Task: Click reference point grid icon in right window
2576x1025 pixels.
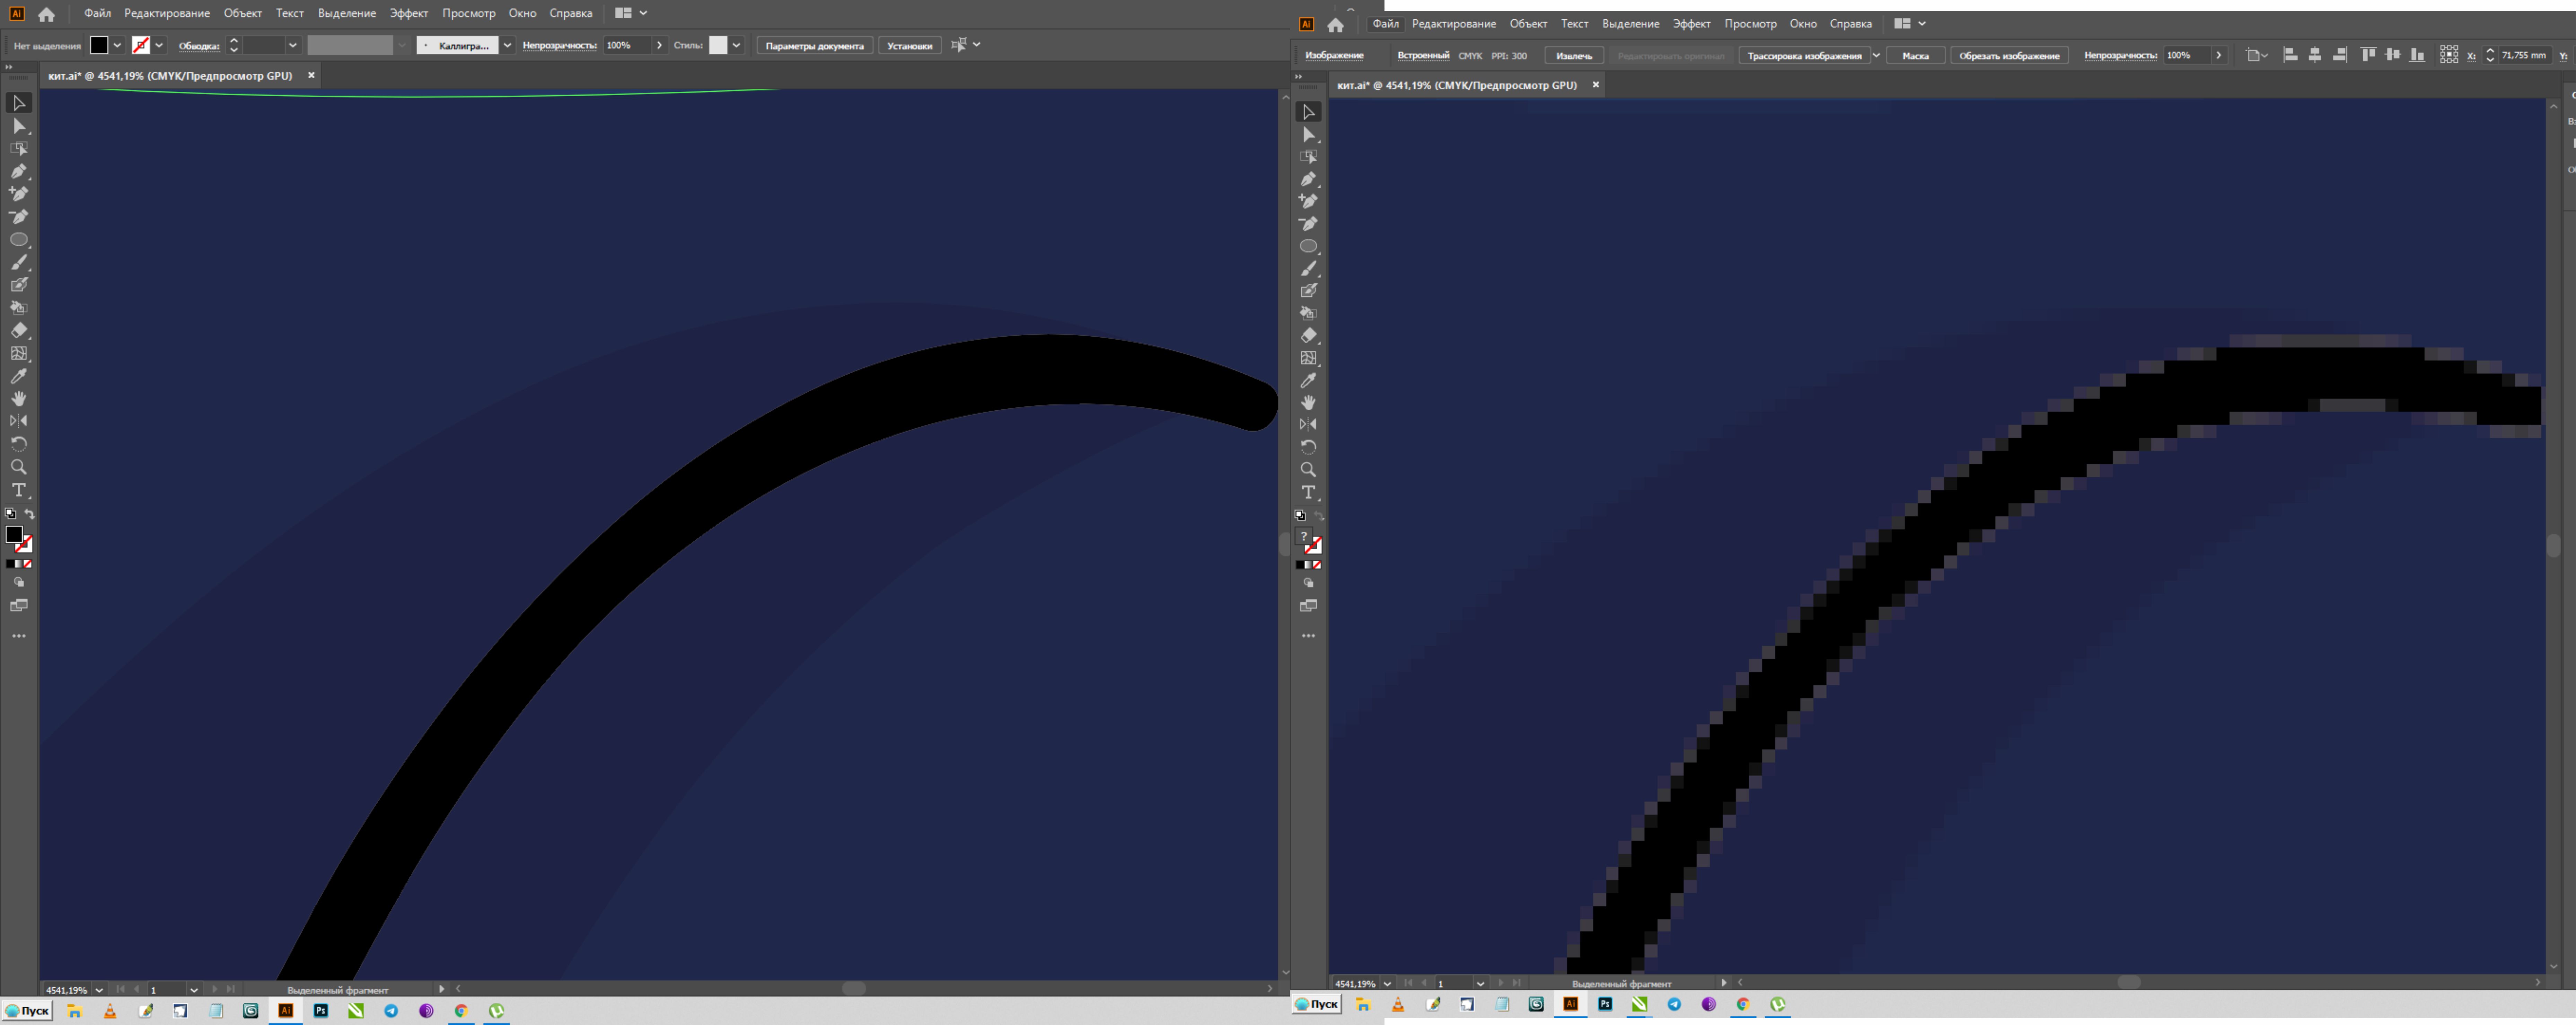Action: click(2449, 55)
